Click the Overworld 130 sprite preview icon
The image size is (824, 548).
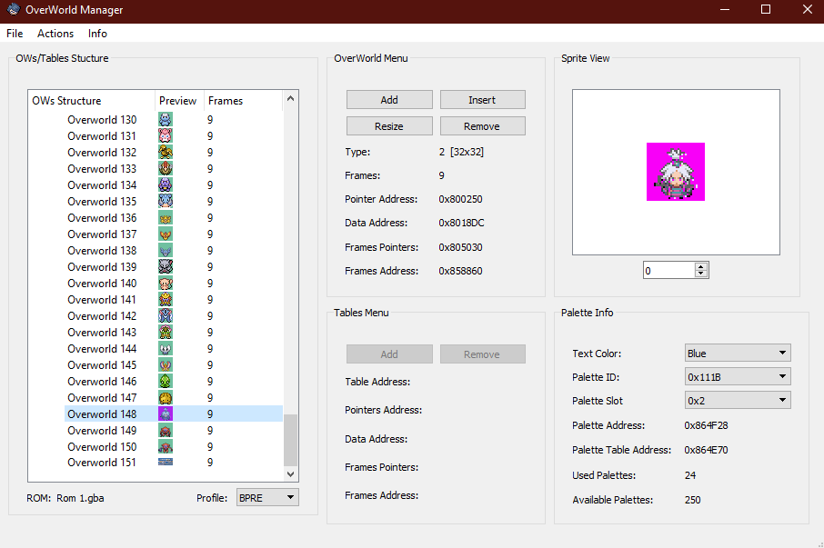pyautogui.click(x=166, y=120)
